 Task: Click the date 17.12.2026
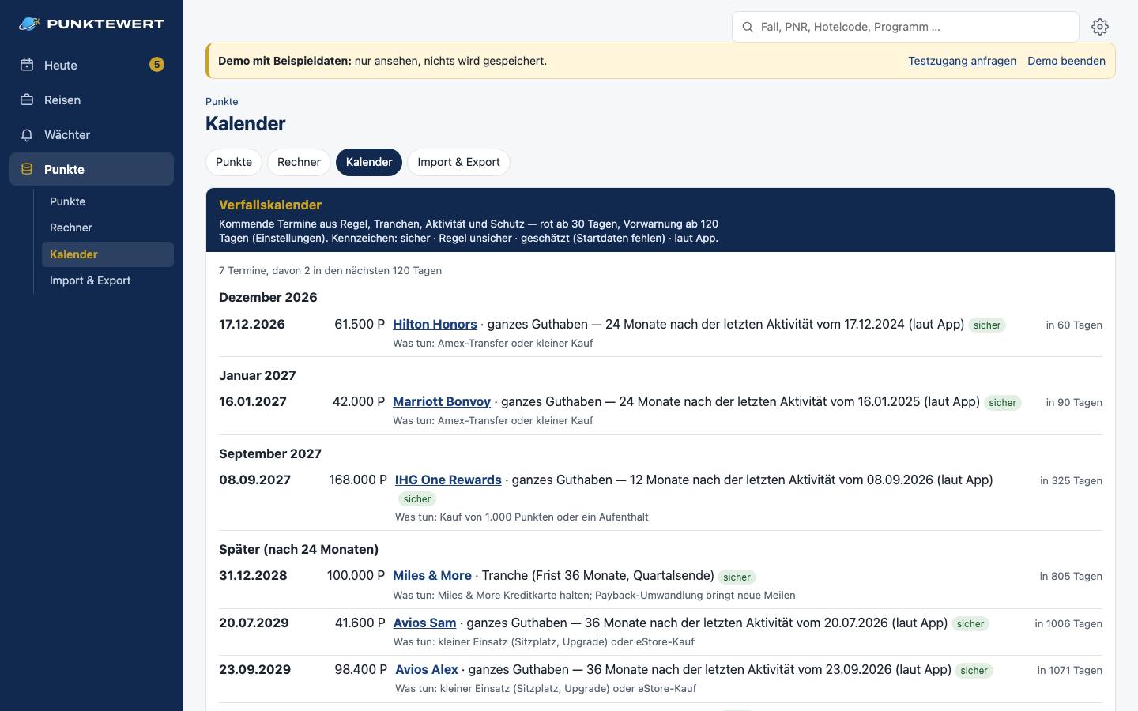coord(252,324)
